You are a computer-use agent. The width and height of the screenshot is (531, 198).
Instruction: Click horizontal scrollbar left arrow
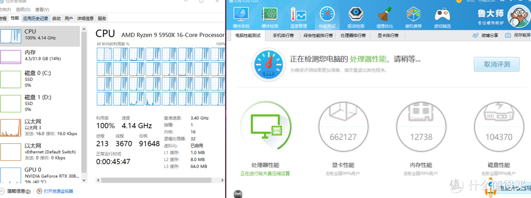pos(98,180)
